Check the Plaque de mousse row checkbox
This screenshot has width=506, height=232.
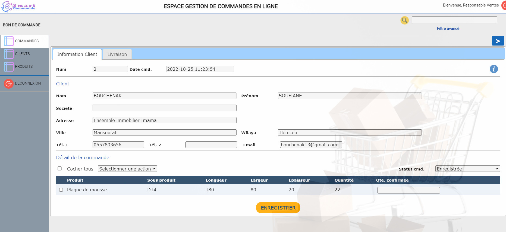pos(61,190)
